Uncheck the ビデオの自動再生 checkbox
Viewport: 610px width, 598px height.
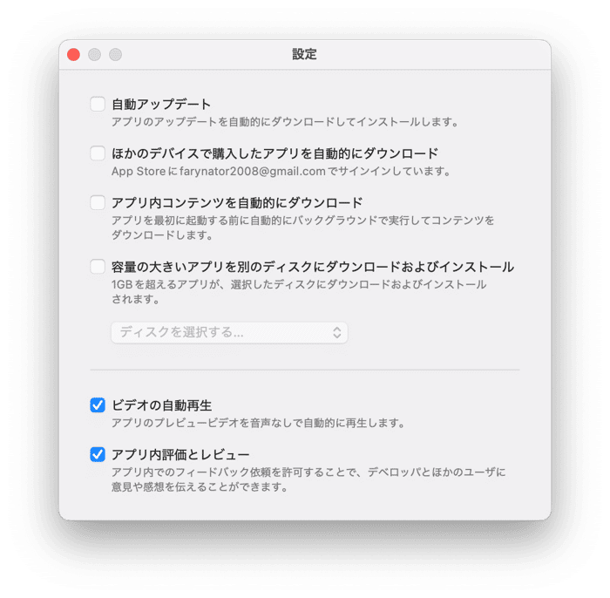pos(98,405)
